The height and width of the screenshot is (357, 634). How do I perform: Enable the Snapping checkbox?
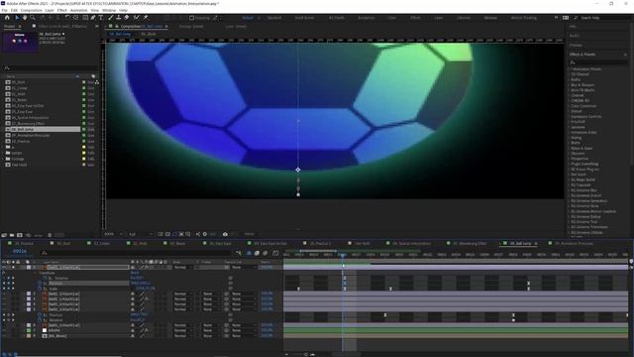tap(192, 18)
